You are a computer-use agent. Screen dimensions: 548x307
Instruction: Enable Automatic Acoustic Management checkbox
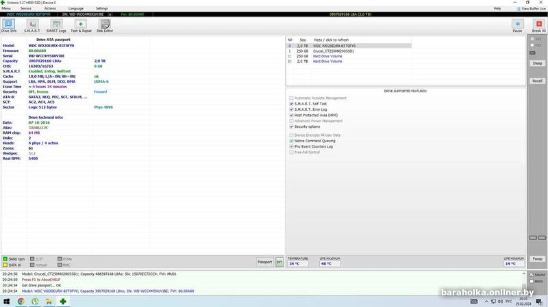pos(291,98)
